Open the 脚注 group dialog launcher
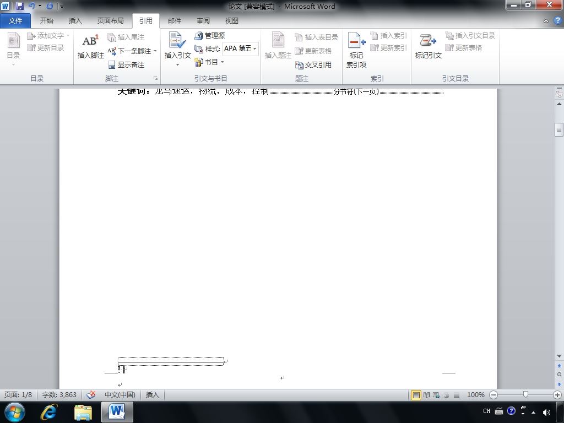This screenshot has width=564, height=423. point(155,78)
